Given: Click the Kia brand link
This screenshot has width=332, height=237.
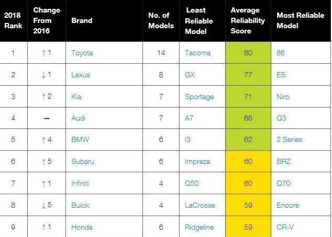Looking at the screenshot, I should tap(76, 97).
